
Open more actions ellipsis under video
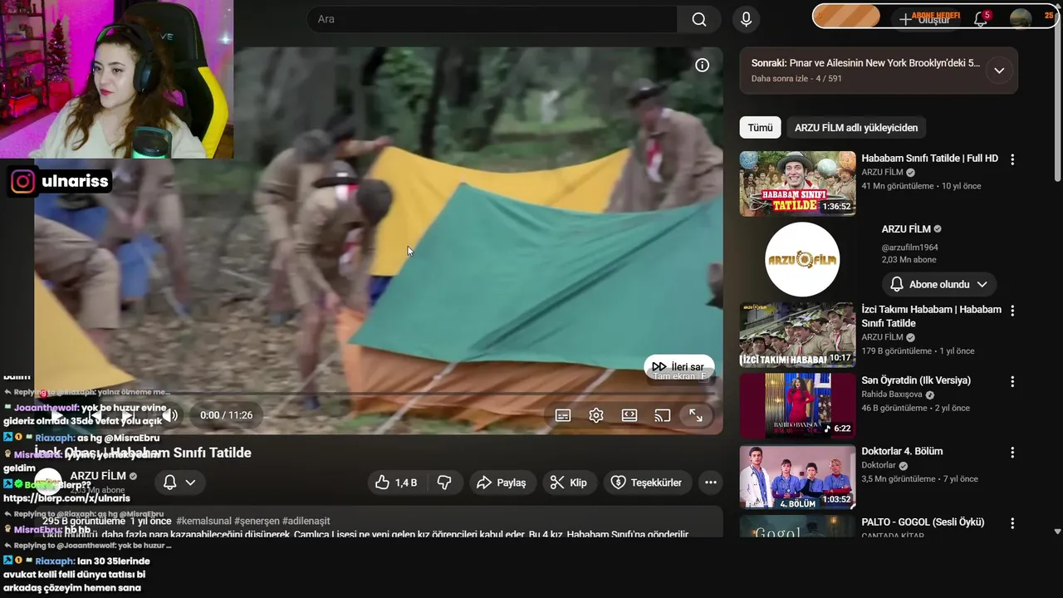(710, 483)
